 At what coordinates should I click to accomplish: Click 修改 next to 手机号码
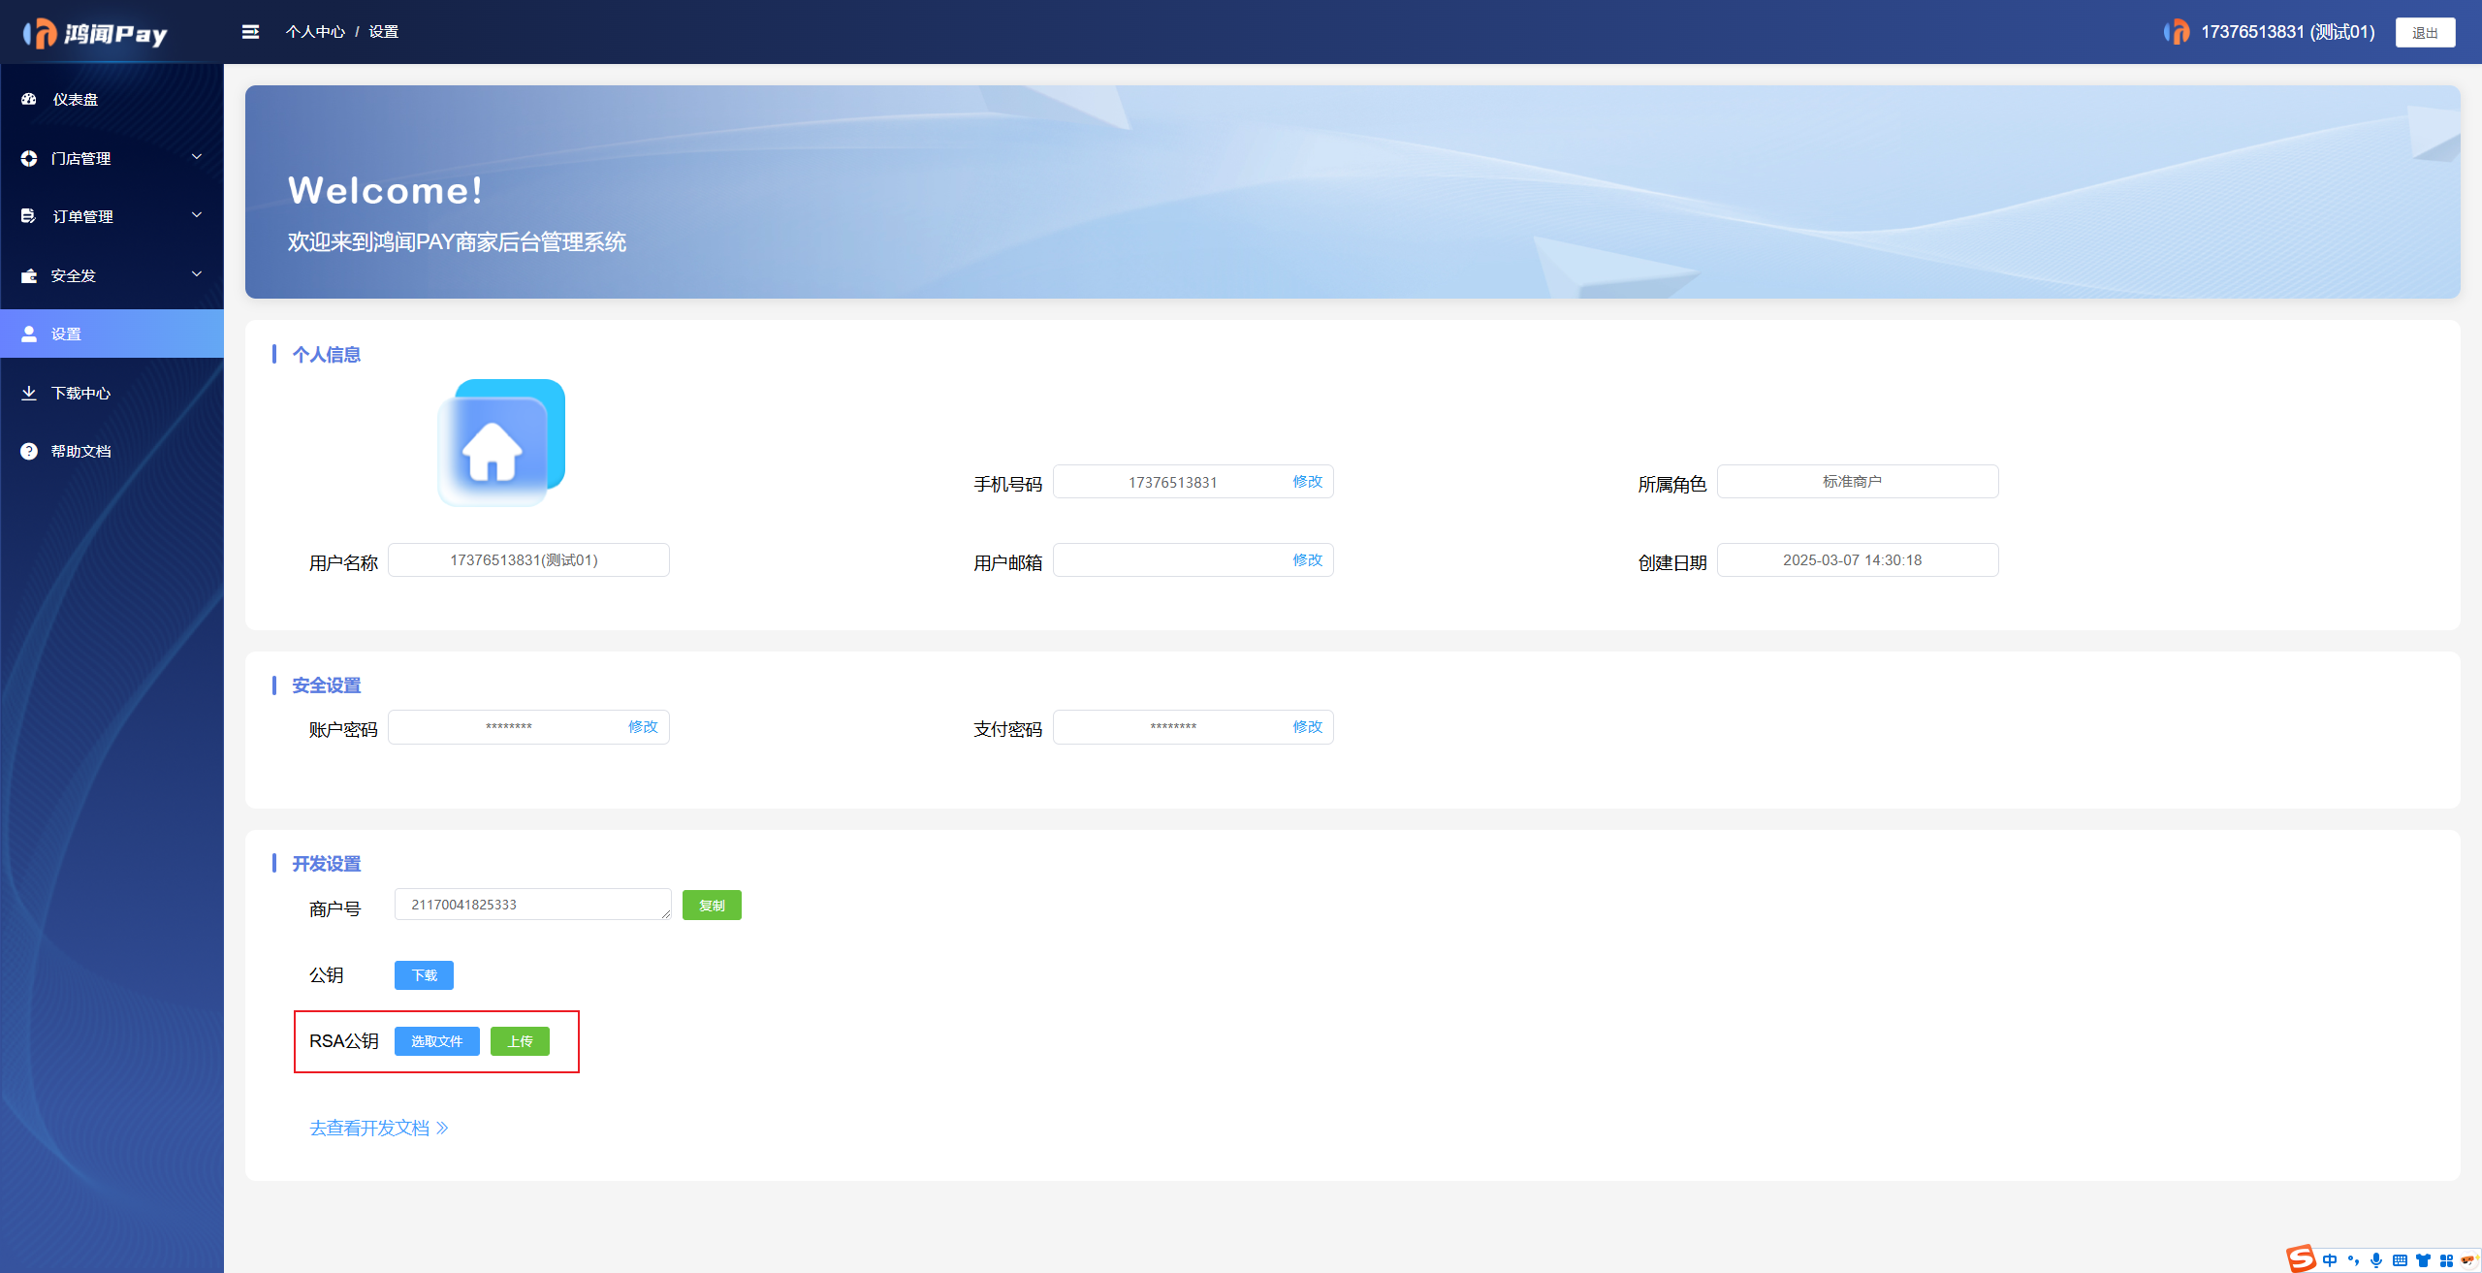[x=1307, y=482]
